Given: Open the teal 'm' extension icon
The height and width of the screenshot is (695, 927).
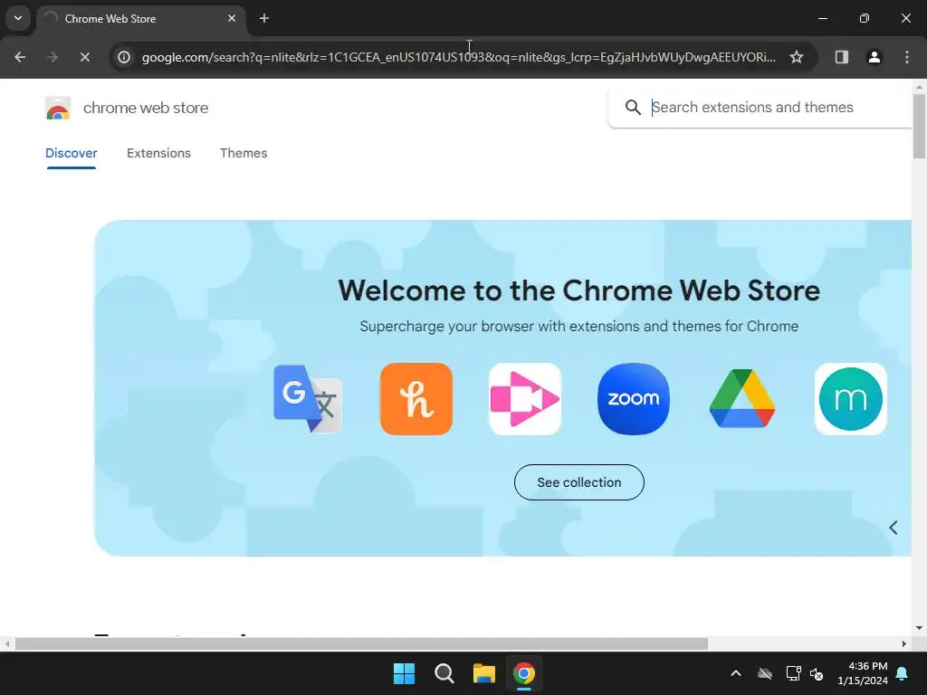Looking at the screenshot, I should click(x=851, y=399).
